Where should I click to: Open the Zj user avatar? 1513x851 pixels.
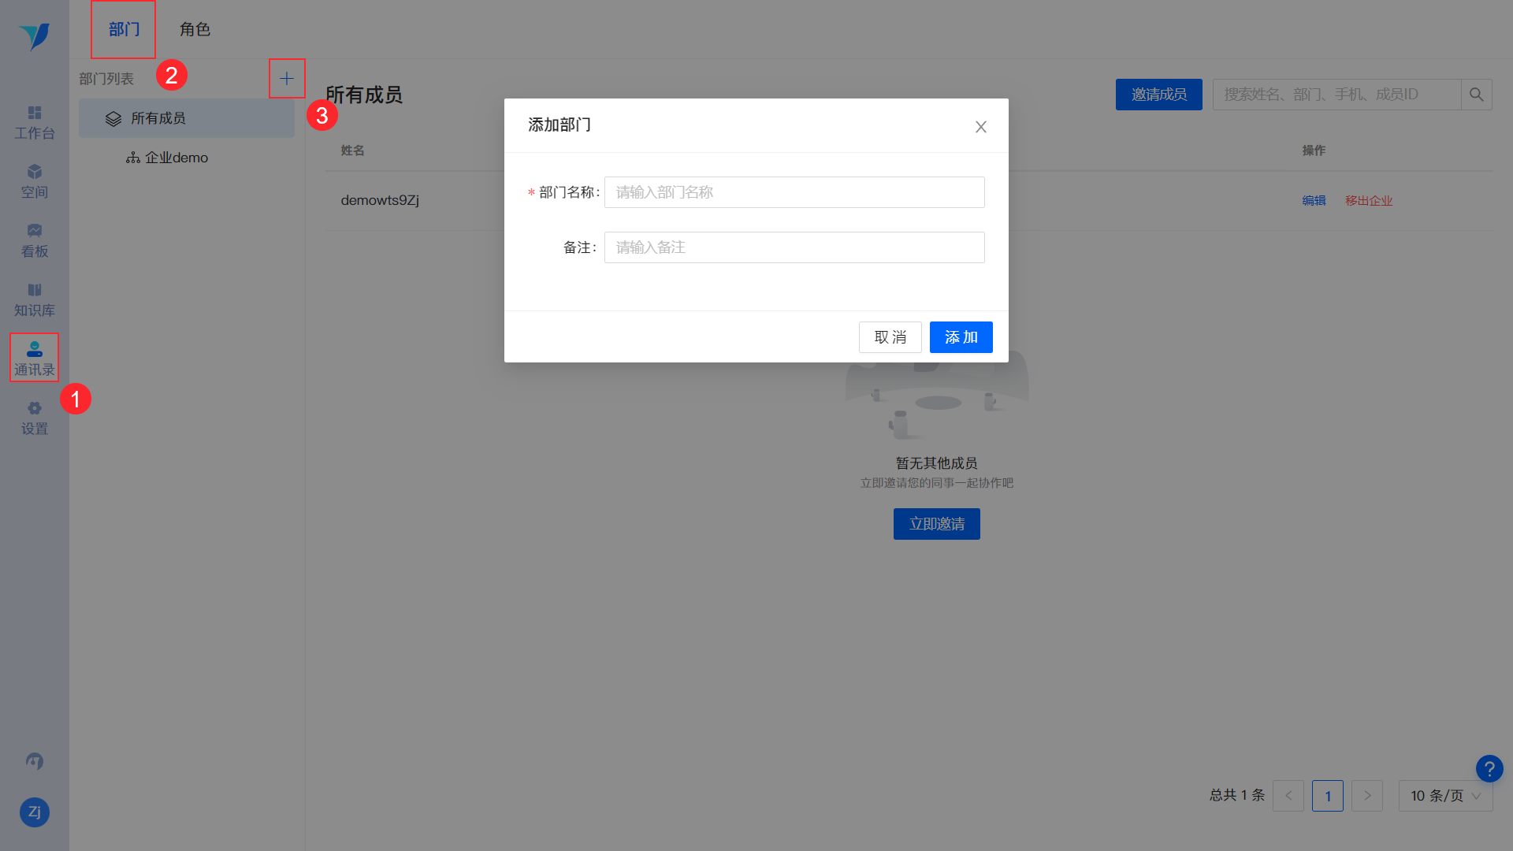coord(35,812)
